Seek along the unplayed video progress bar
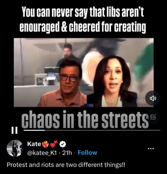The height and width of the screenshot is (174, 167). coord(102,130)
